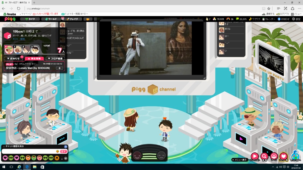Select DJ queue avatar number 1
The image size is (303, 170).
[18, 50]
